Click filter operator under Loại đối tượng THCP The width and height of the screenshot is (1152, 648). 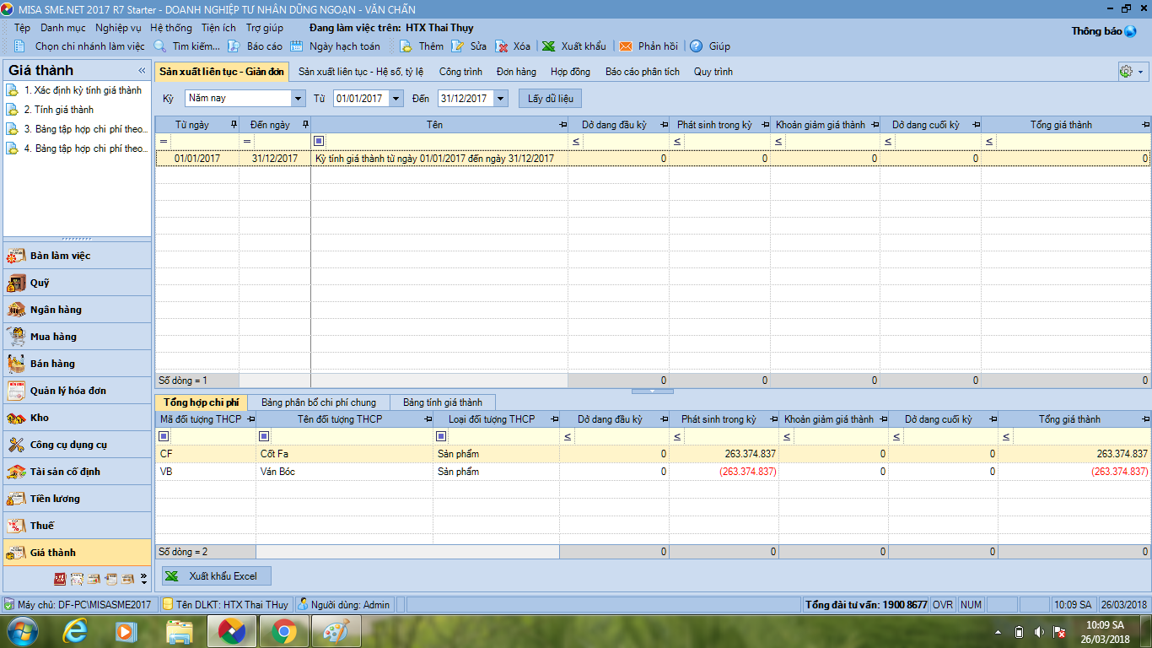tap(441, 436)
